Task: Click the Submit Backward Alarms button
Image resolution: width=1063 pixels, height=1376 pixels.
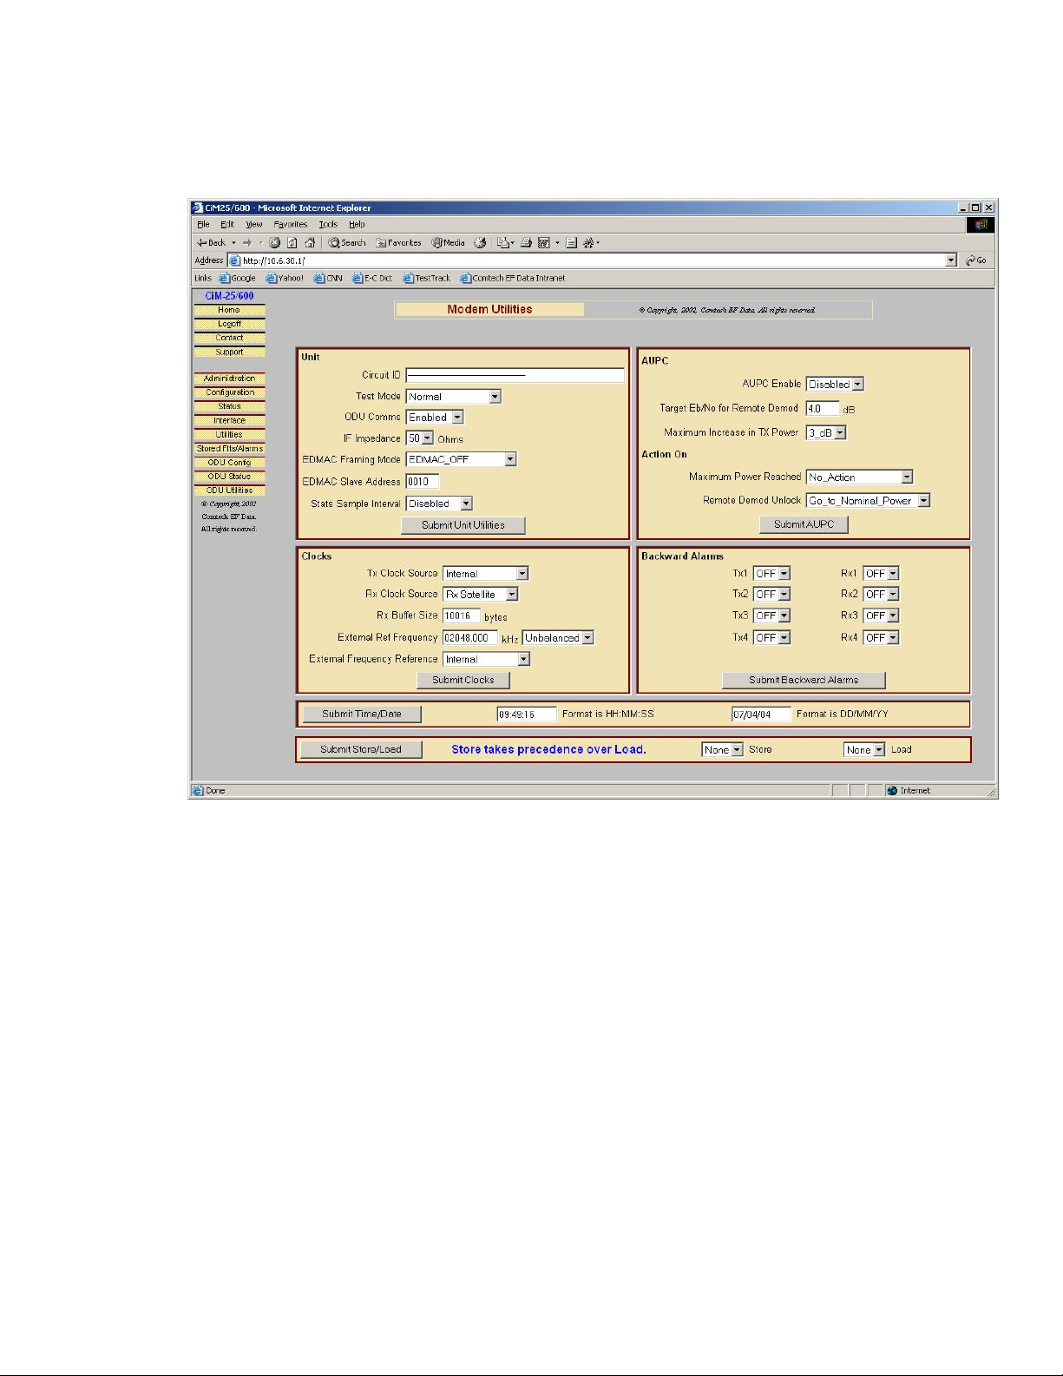Action: click(804, 681)
